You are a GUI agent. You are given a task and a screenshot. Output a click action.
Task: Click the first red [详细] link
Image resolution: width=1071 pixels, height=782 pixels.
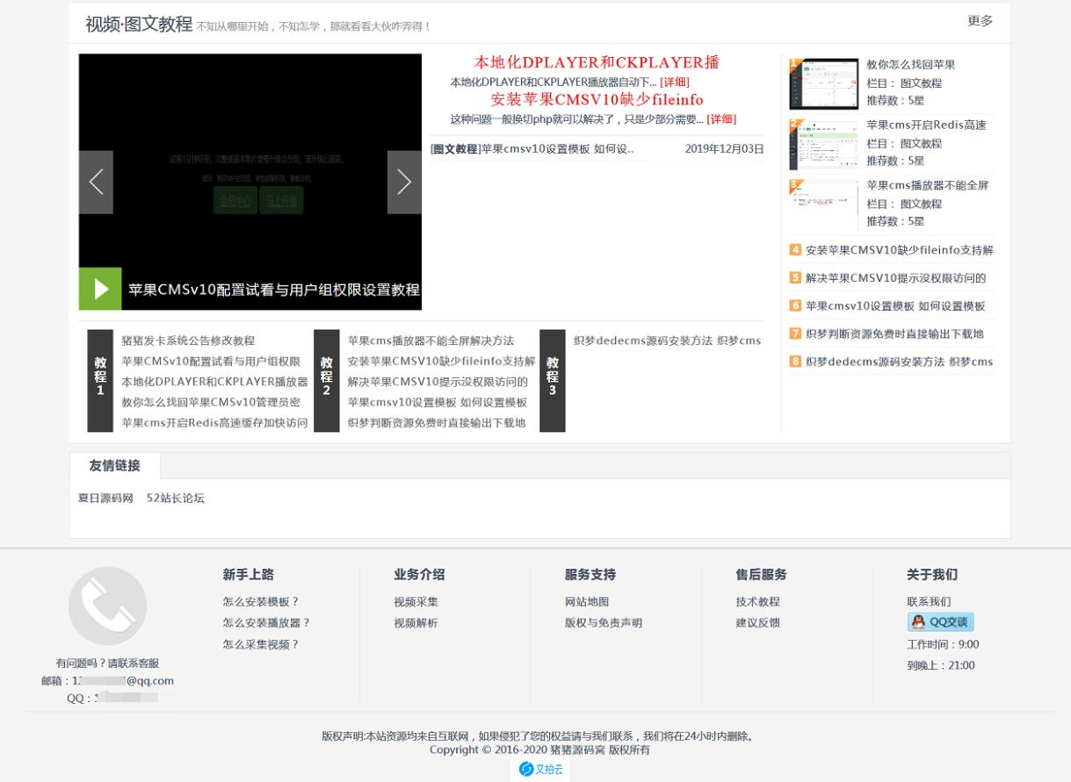[675, 82]
